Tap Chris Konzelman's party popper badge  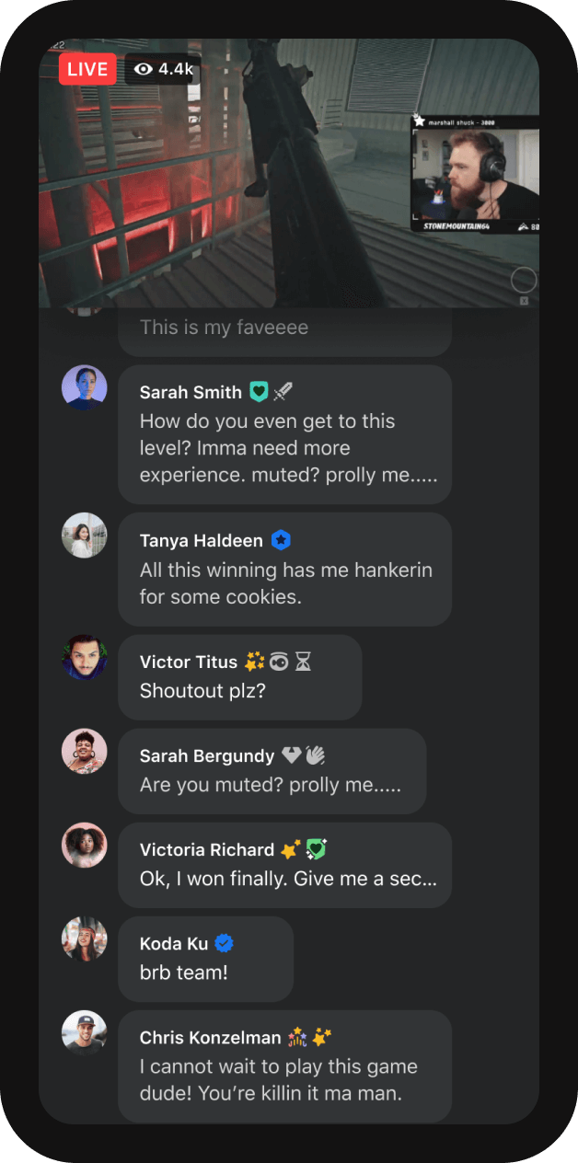tap(297, 1037)
